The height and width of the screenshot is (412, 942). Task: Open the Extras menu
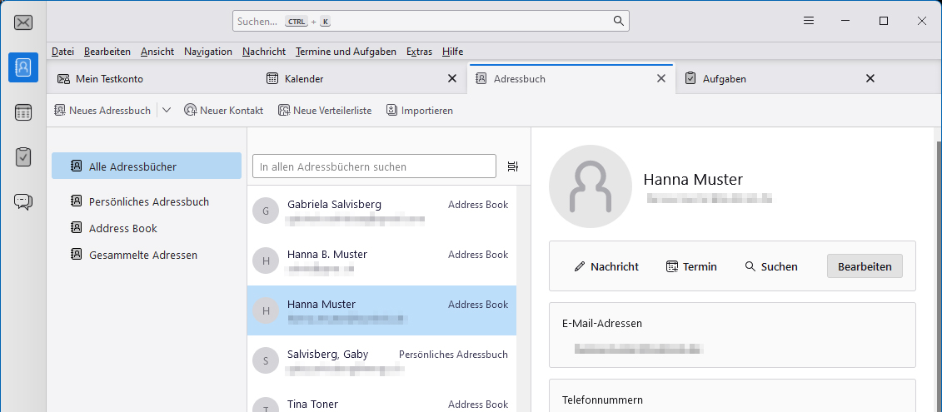coord(419,52)
